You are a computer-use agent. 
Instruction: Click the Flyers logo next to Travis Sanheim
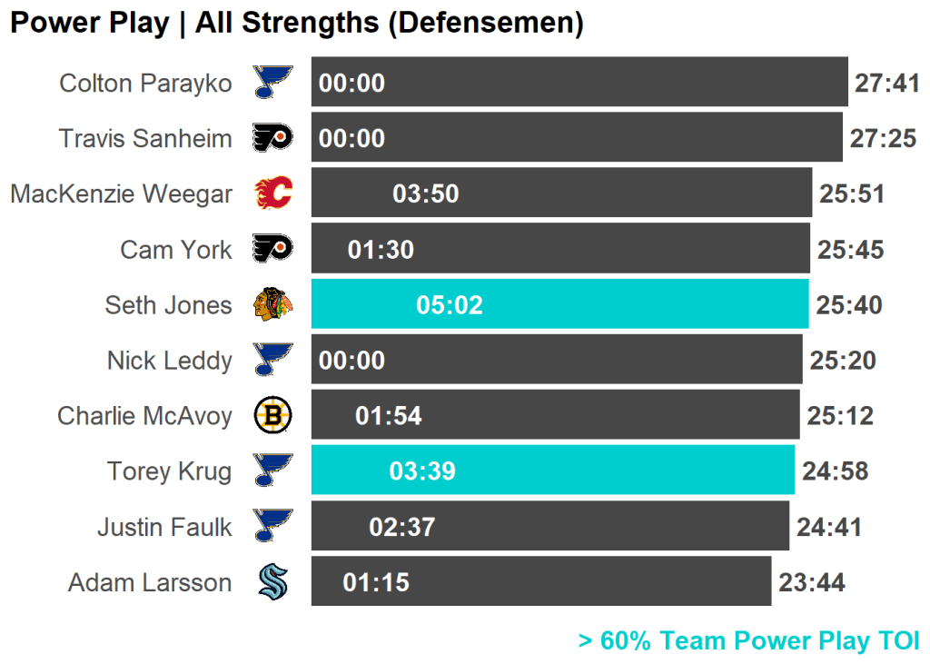click(272, 138)
